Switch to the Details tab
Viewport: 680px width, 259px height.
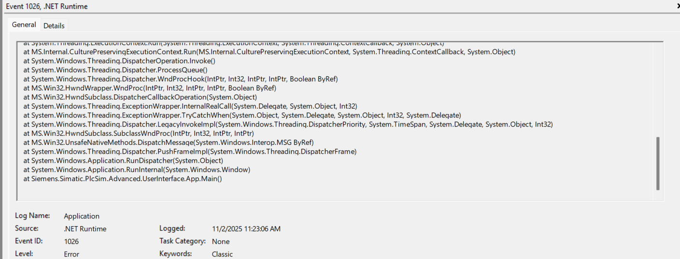[x=54, y=26]
